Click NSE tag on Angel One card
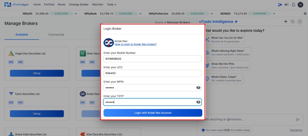Image resolution: width=308 pixels, height=136 pixels. (x=20, y=62)
